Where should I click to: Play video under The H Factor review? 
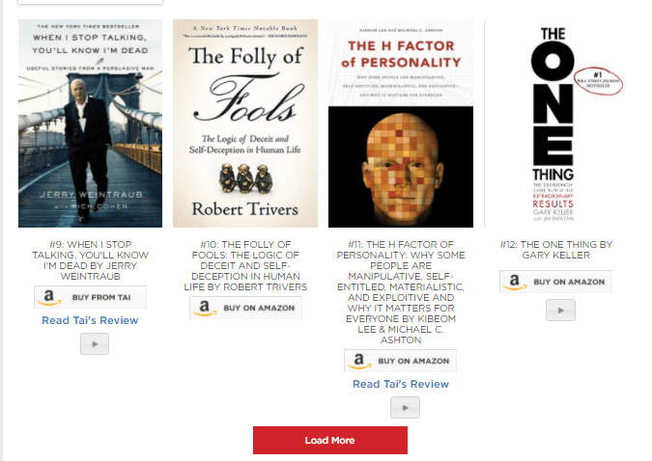[x=405, y=407]
